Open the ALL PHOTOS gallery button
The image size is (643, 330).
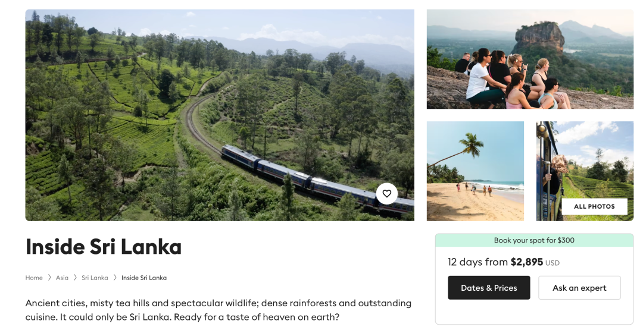pyautogui.click(x=594, y=207)
